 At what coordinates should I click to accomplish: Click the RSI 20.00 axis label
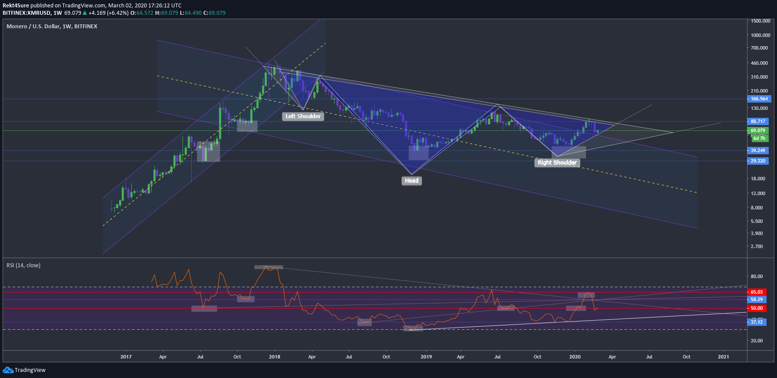757,341
